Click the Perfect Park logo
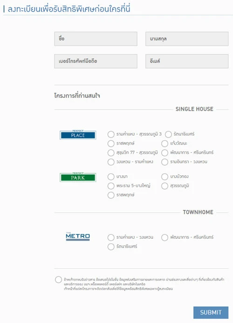 (x=78, y=177)
